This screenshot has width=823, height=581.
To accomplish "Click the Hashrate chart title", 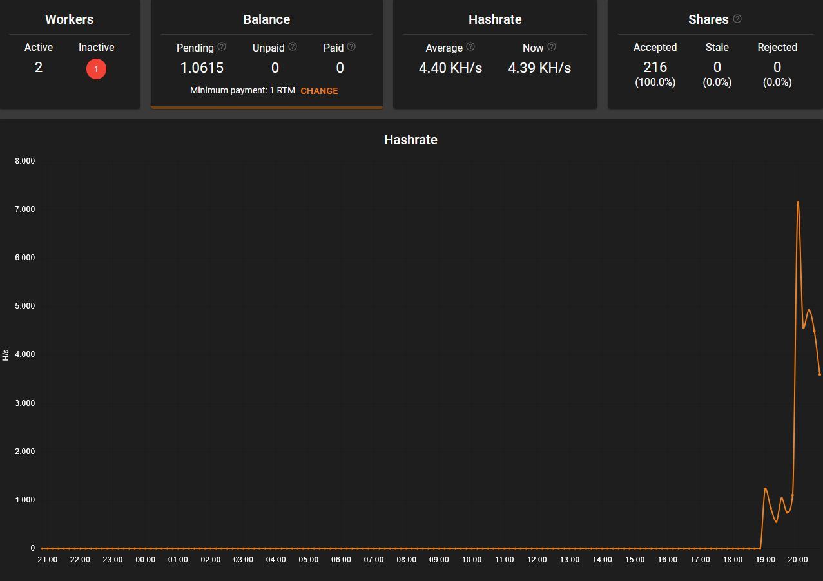I will (x=411, y=140).
